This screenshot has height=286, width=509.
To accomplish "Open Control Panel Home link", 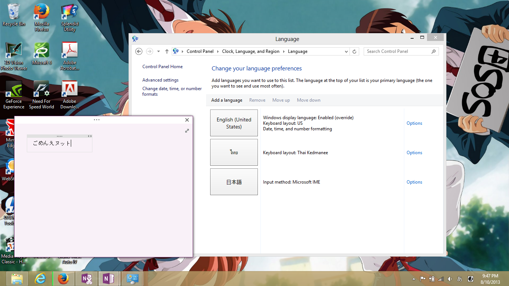I will point(162,67).
